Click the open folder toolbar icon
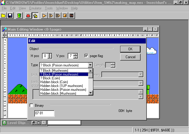Screen dimensions: 189x134 [4, 15]
